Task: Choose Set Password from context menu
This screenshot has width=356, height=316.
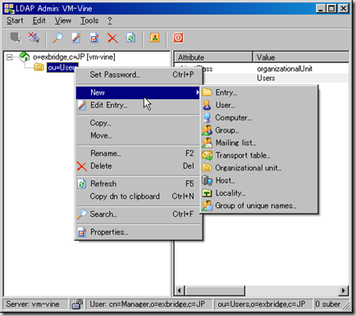Action: (x=139, y=74)
